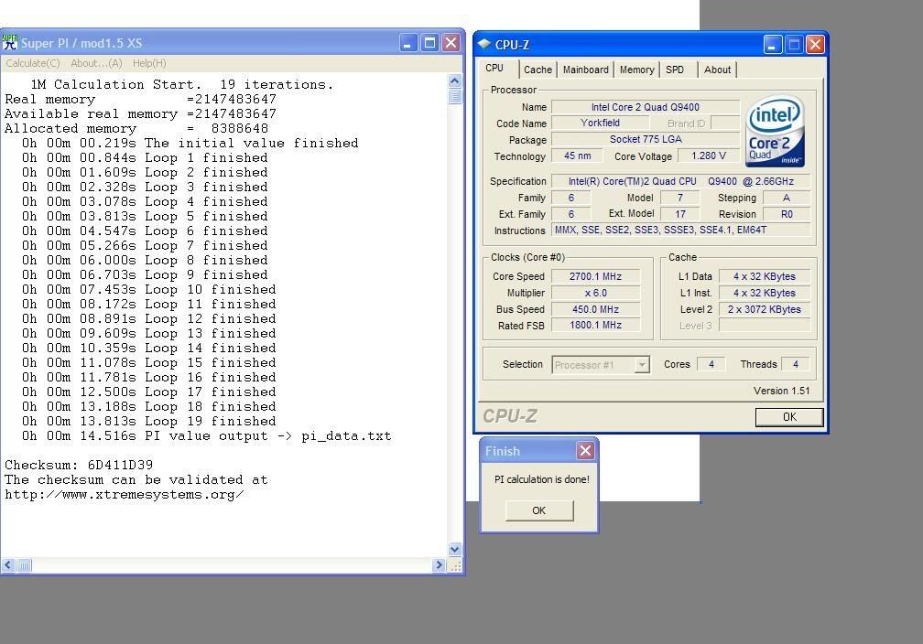
Task: Click the Bus Speed 450.0 MHz value
Action: [x=595, y=309]
